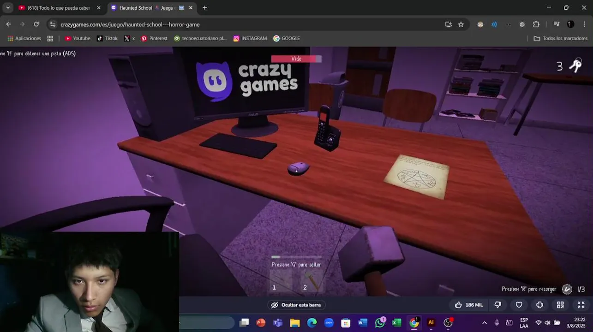This screenshot has height=332, width=593.
Task: Expand hidden system tray icons chevron
Action: click(x=484, y=323)
